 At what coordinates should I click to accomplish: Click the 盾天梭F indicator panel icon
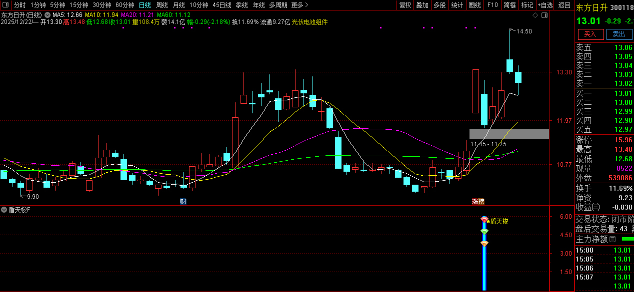pos(4,210)
